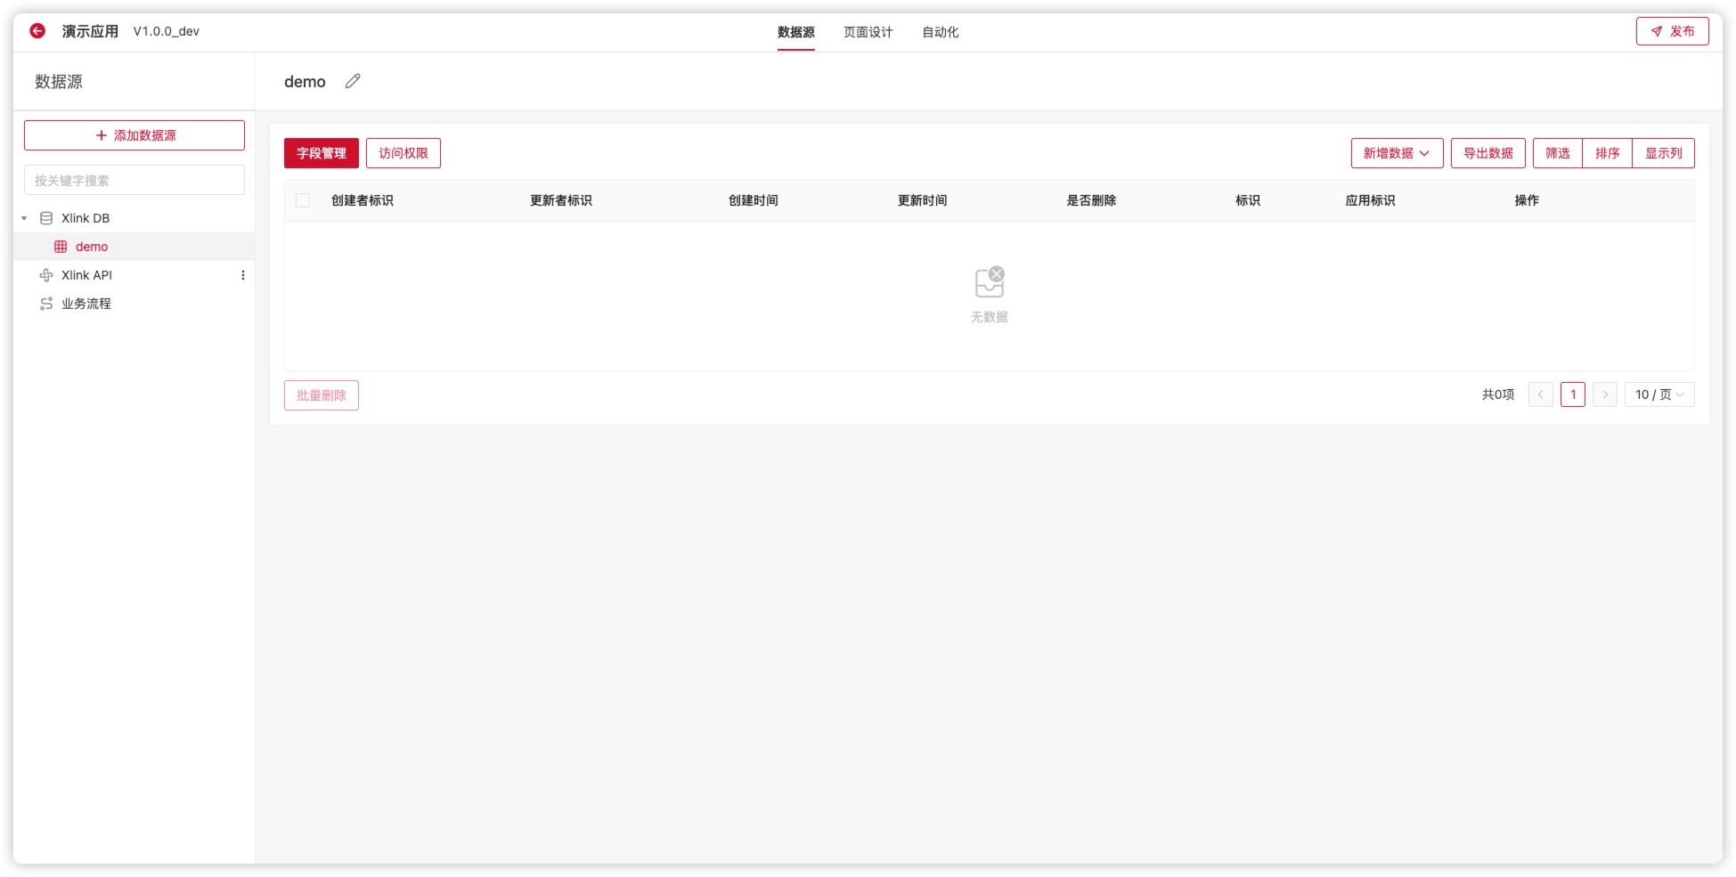Toggle the select-all checkbox in table header
The image size is (1736, 877).
pyautogui.click(x=303, y=200)
